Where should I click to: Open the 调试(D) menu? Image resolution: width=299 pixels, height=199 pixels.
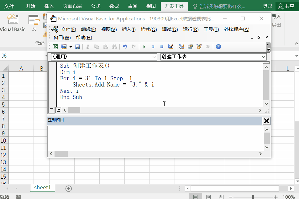(x=170, y=29)
